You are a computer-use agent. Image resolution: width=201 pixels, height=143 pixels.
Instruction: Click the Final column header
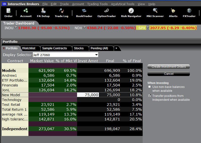coord(110,61)
